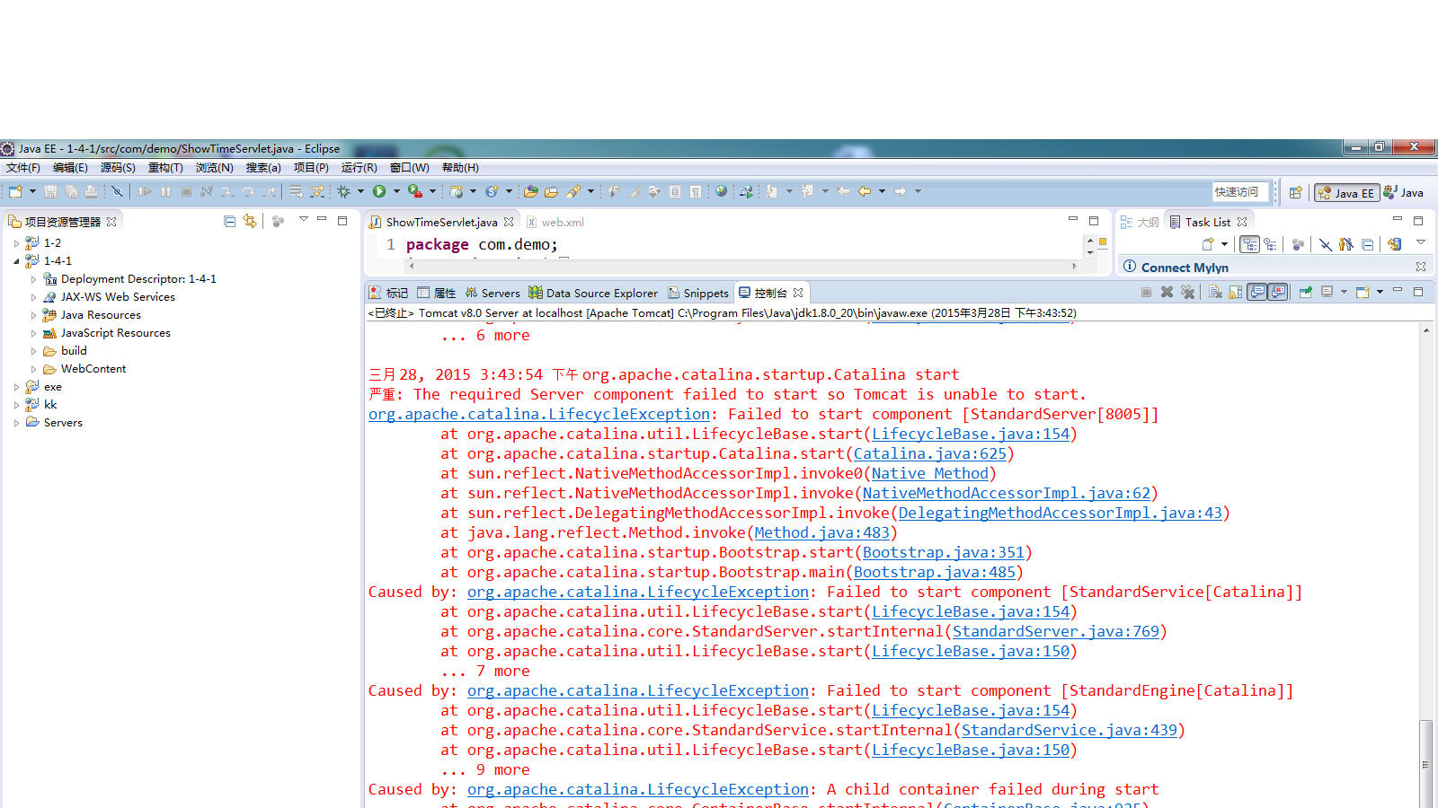The width and height of the screenshot is (1438, 808).
Task: Expand the Java Resources node
Action: (x=34, y=315)
